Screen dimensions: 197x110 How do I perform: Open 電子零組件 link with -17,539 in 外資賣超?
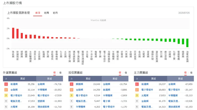43,95
